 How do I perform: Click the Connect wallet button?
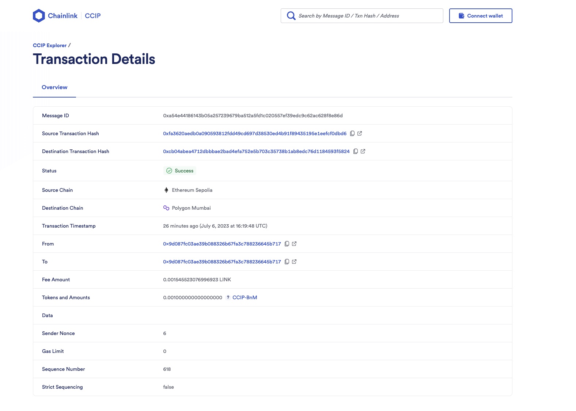pos(481,16)
